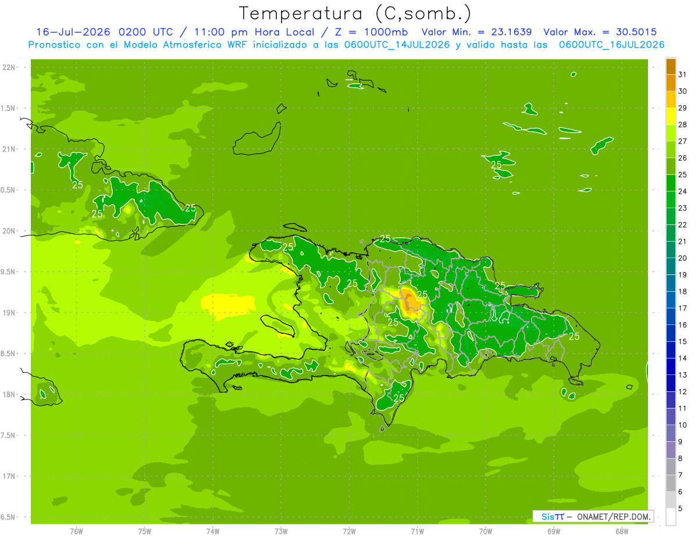Viewport: 698px width, 539px height.
Task: Click the "16-Jul-2026 0200 UTC" timestamp
Action: pyautogui.click(x=104, y=32)
